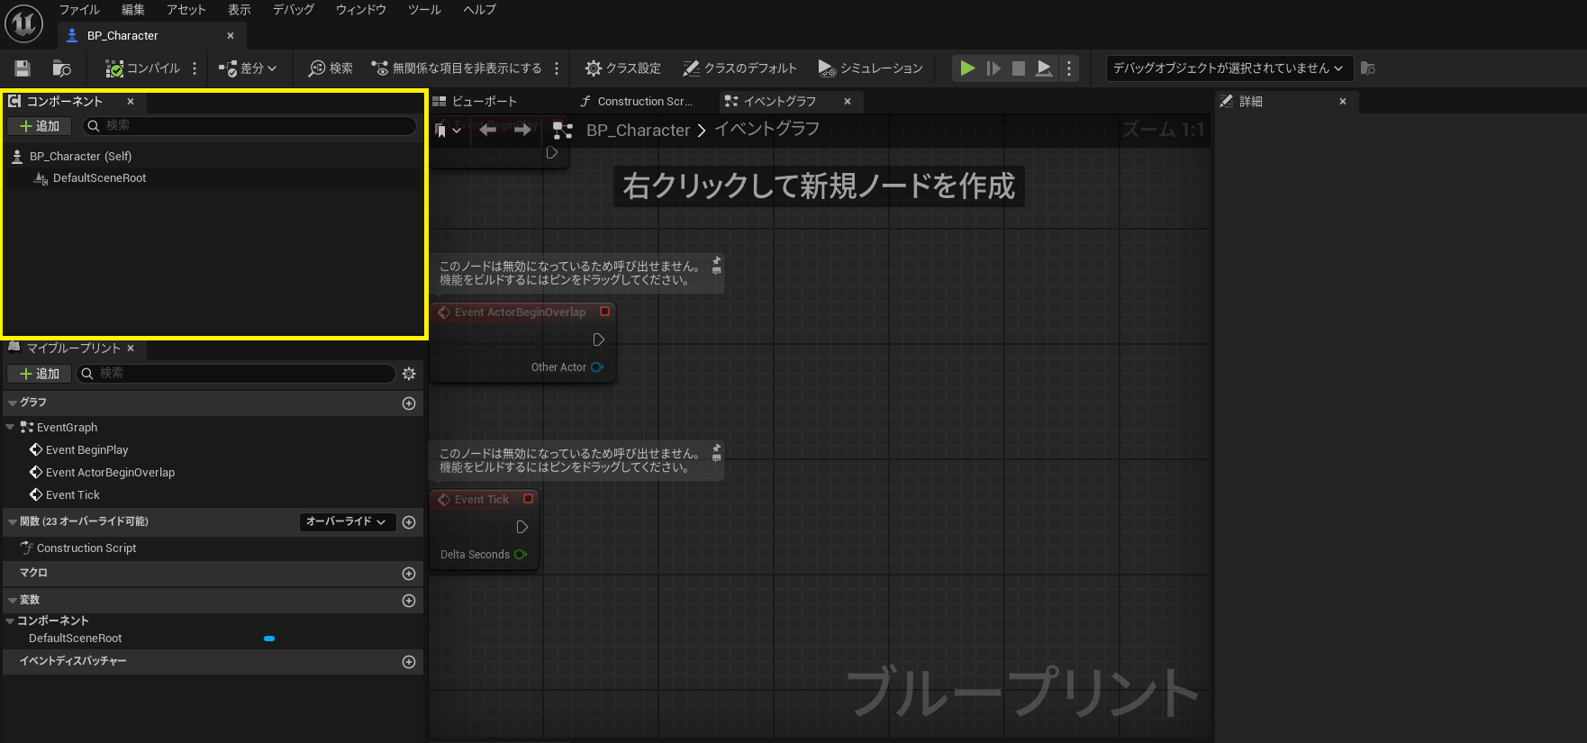Collapse the EventGraph tree node

tap(10, 428)
